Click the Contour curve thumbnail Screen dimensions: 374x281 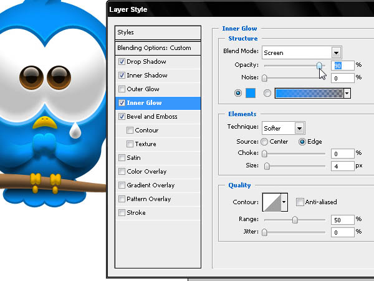(x=272, y=202)
